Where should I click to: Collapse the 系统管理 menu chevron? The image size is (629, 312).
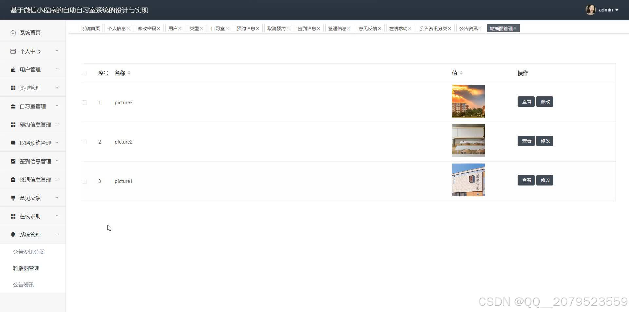[x=57, y=234]
